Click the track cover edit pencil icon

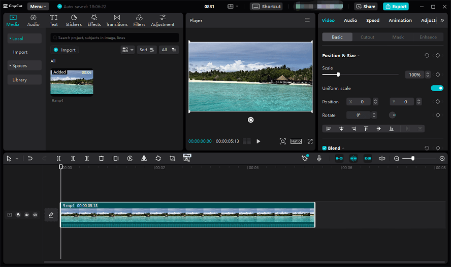[51, 215]
